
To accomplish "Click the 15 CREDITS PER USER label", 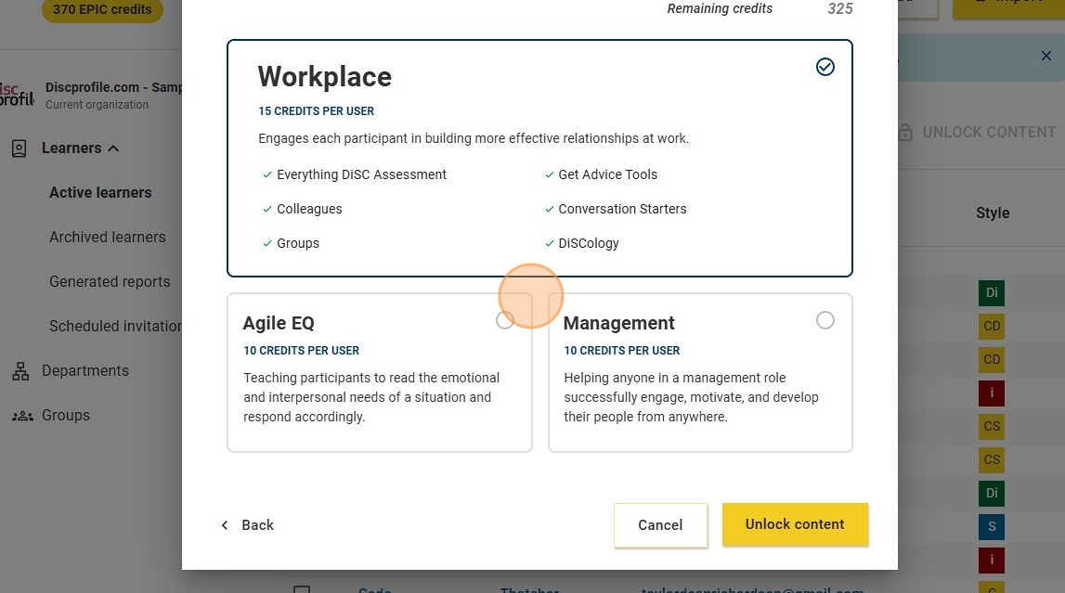I will coord(316,111).
